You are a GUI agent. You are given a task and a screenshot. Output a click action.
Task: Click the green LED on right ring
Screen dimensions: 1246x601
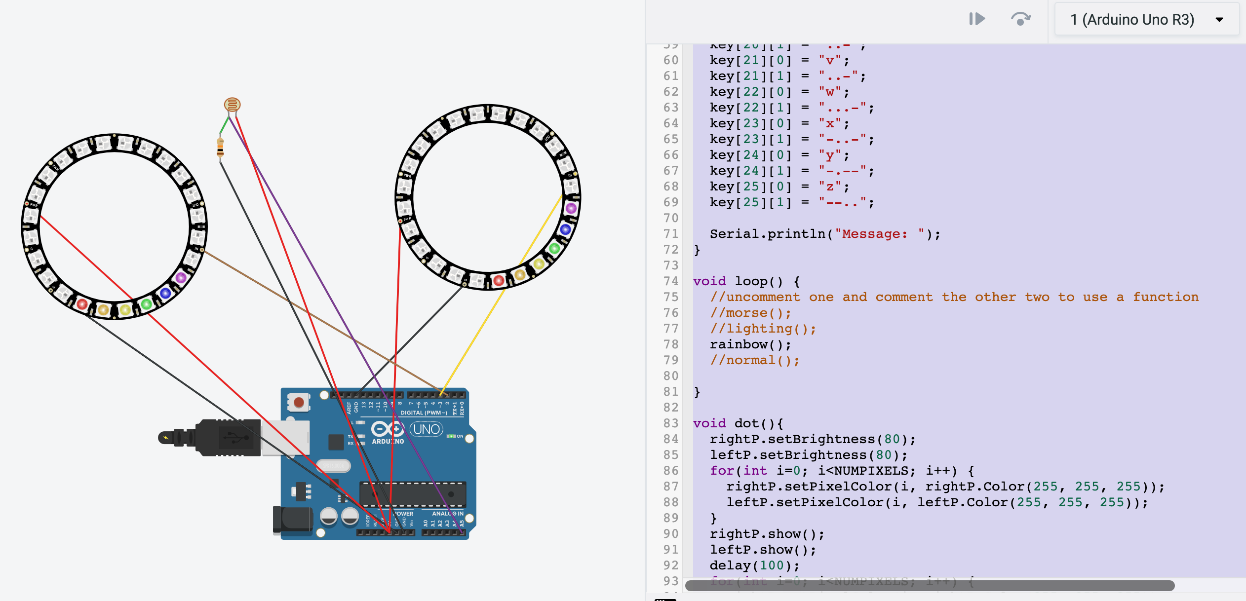(554, 248)
